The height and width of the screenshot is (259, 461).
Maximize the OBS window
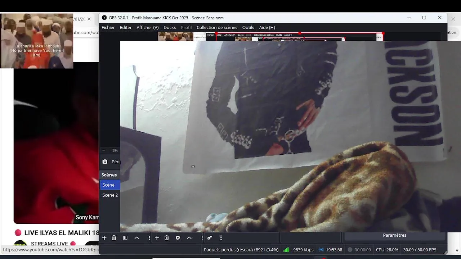[424, 18]
